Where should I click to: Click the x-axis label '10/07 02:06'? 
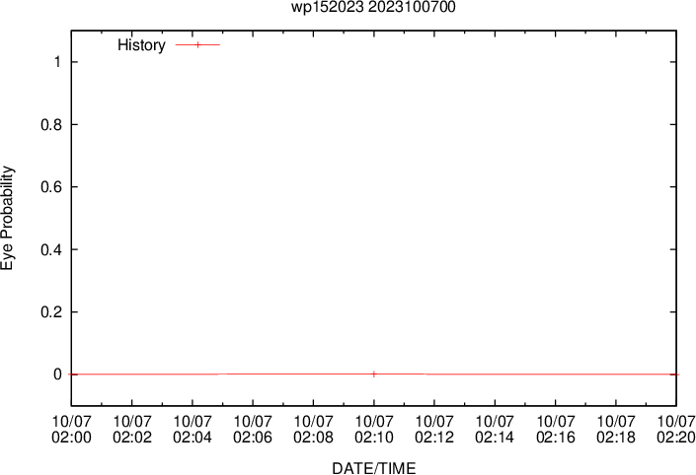[253, 429]
